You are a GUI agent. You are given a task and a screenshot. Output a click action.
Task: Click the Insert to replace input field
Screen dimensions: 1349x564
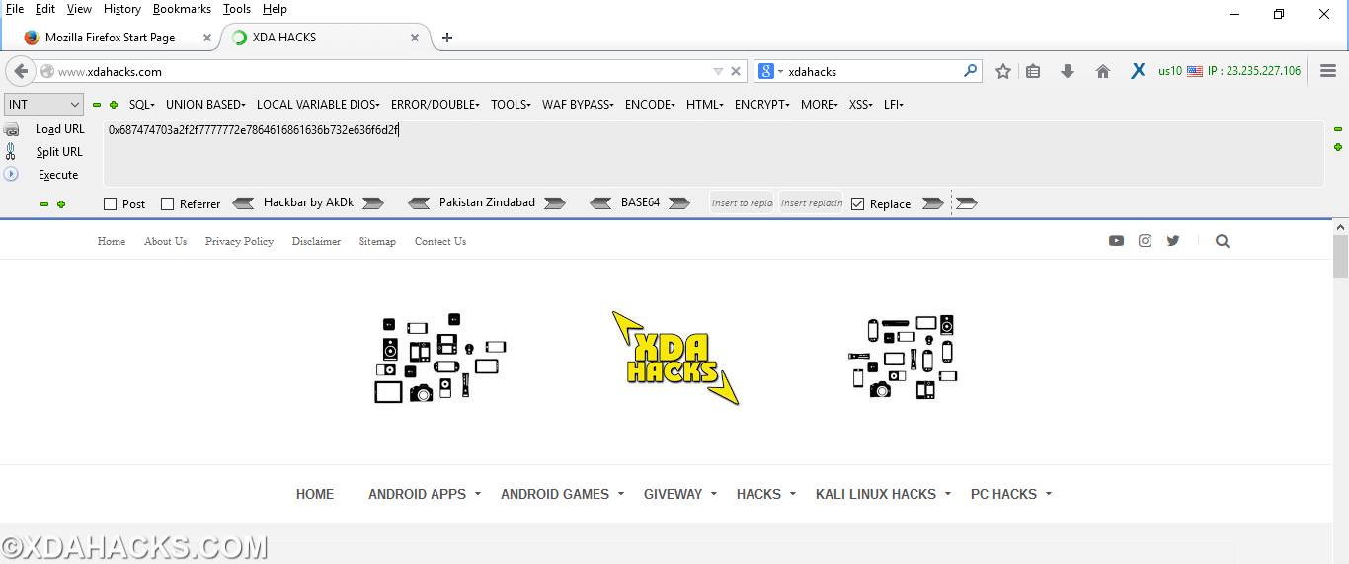[x=742, y=203]
